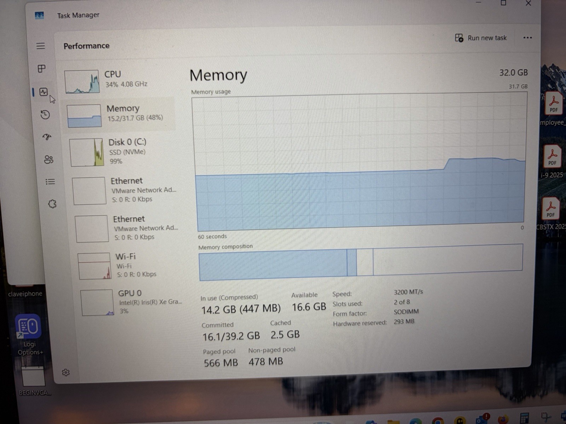Viewport: 566px width, 424px height.
Task: Click the large Memory heading
Action: tap(218, 75)
